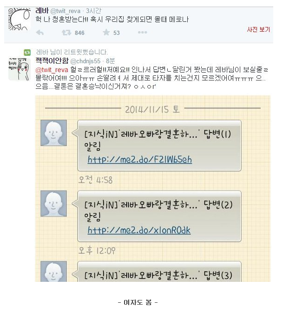Viewport: 296px width, 313px height.
Task: Click the 레바 display name
Action: tap(42, 10)
